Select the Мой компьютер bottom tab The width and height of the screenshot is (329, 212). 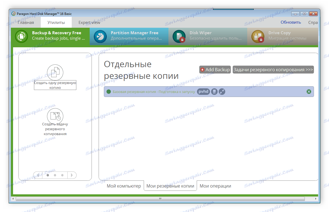click(124, 186)
